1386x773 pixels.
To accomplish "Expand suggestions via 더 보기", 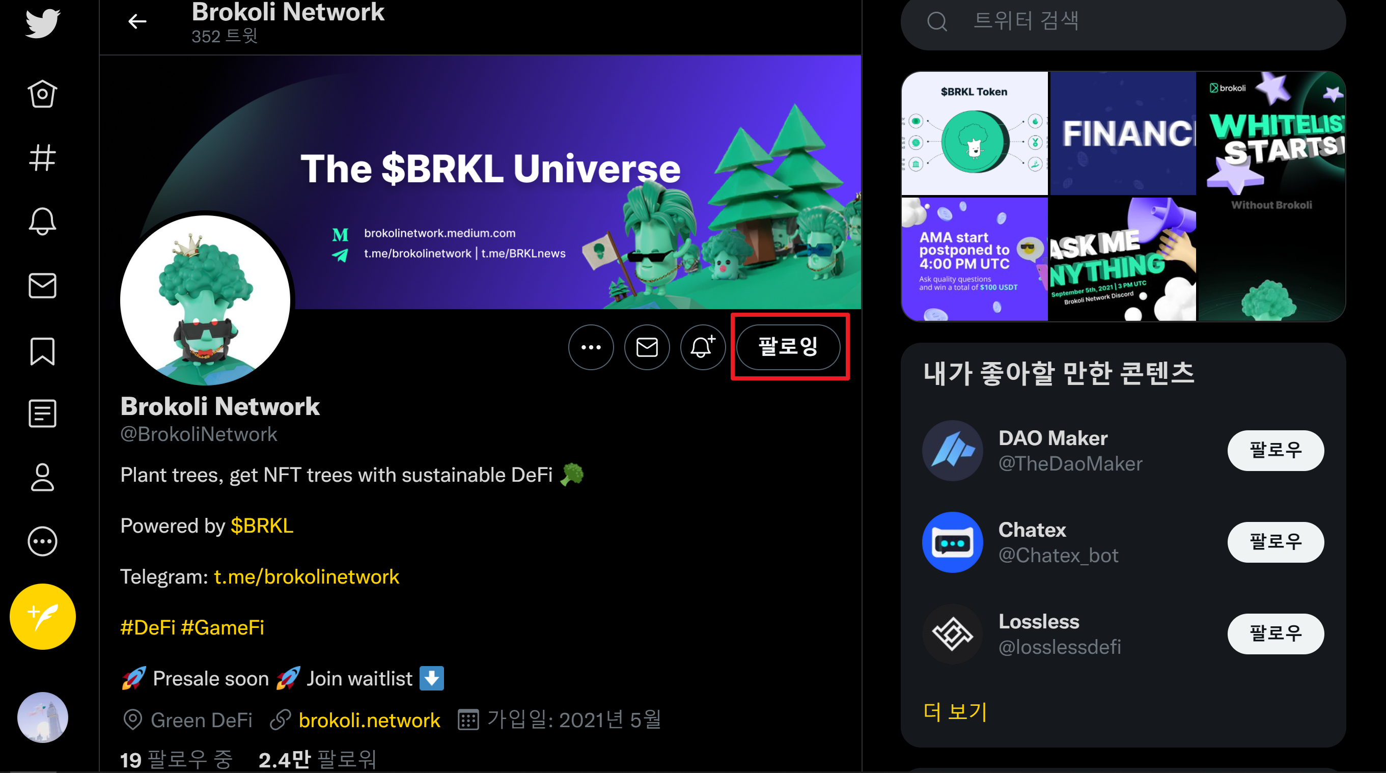I will [x=955, y=712].
